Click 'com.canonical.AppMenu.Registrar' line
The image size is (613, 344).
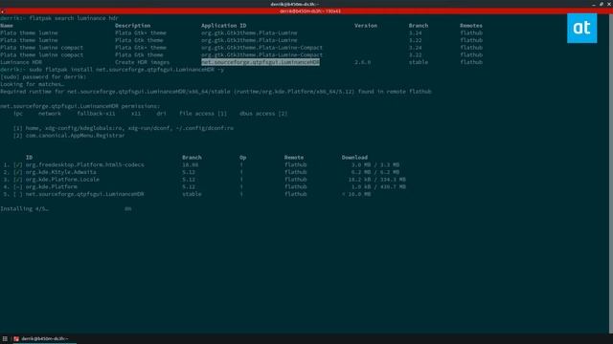pos(75,136)
